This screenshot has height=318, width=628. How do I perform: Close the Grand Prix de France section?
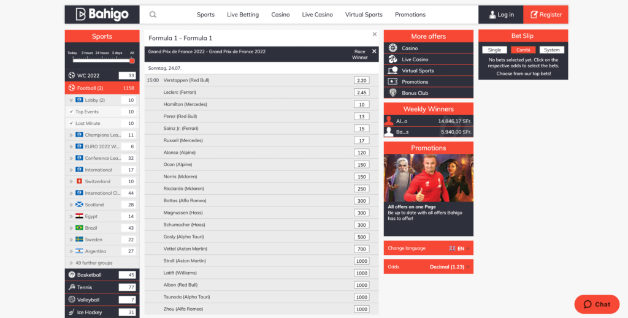[x=374, y=51]
